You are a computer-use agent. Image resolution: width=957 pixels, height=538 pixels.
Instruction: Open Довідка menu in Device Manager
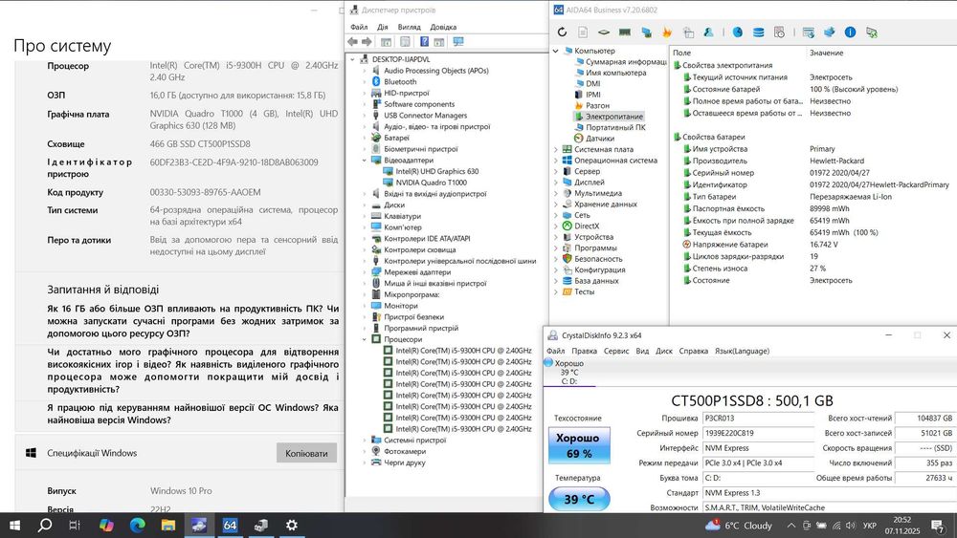(x=443, y=27)
